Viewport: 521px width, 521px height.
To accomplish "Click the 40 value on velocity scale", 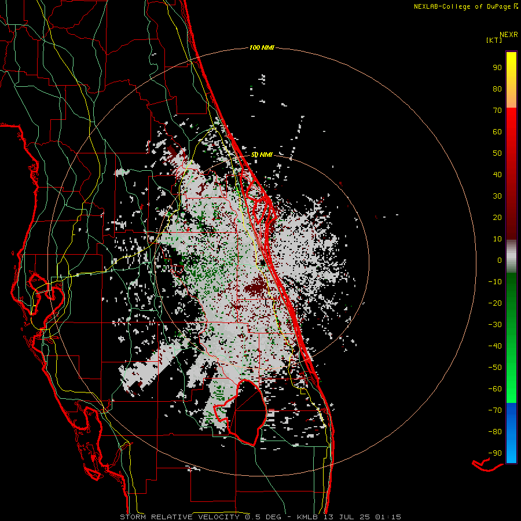I will pyautogui.click(x=497, y=174).
